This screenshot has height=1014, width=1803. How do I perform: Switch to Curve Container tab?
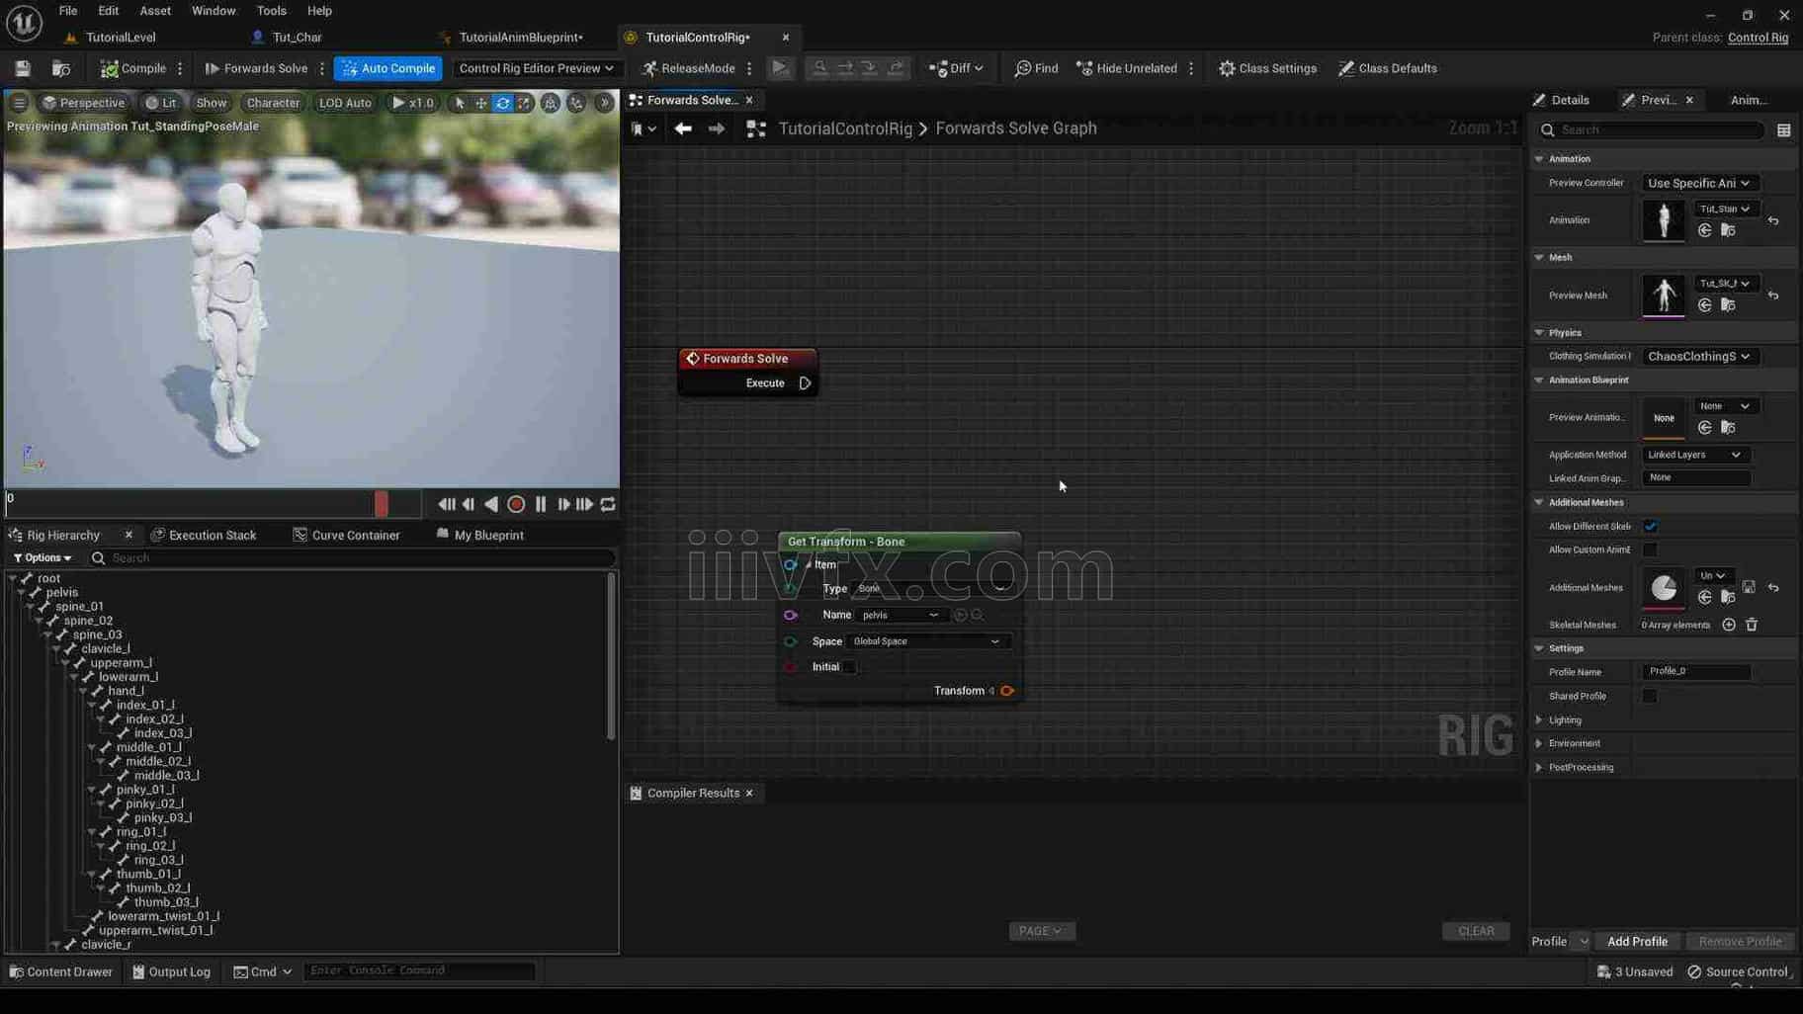pyautogui.click(x=346, y=535)
